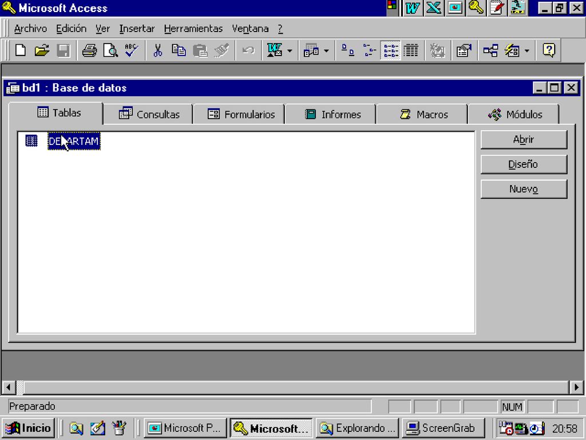This screenshot has height=440, width=586.
Task: Open the Archivo menu
Action: [x=31, y=29]
